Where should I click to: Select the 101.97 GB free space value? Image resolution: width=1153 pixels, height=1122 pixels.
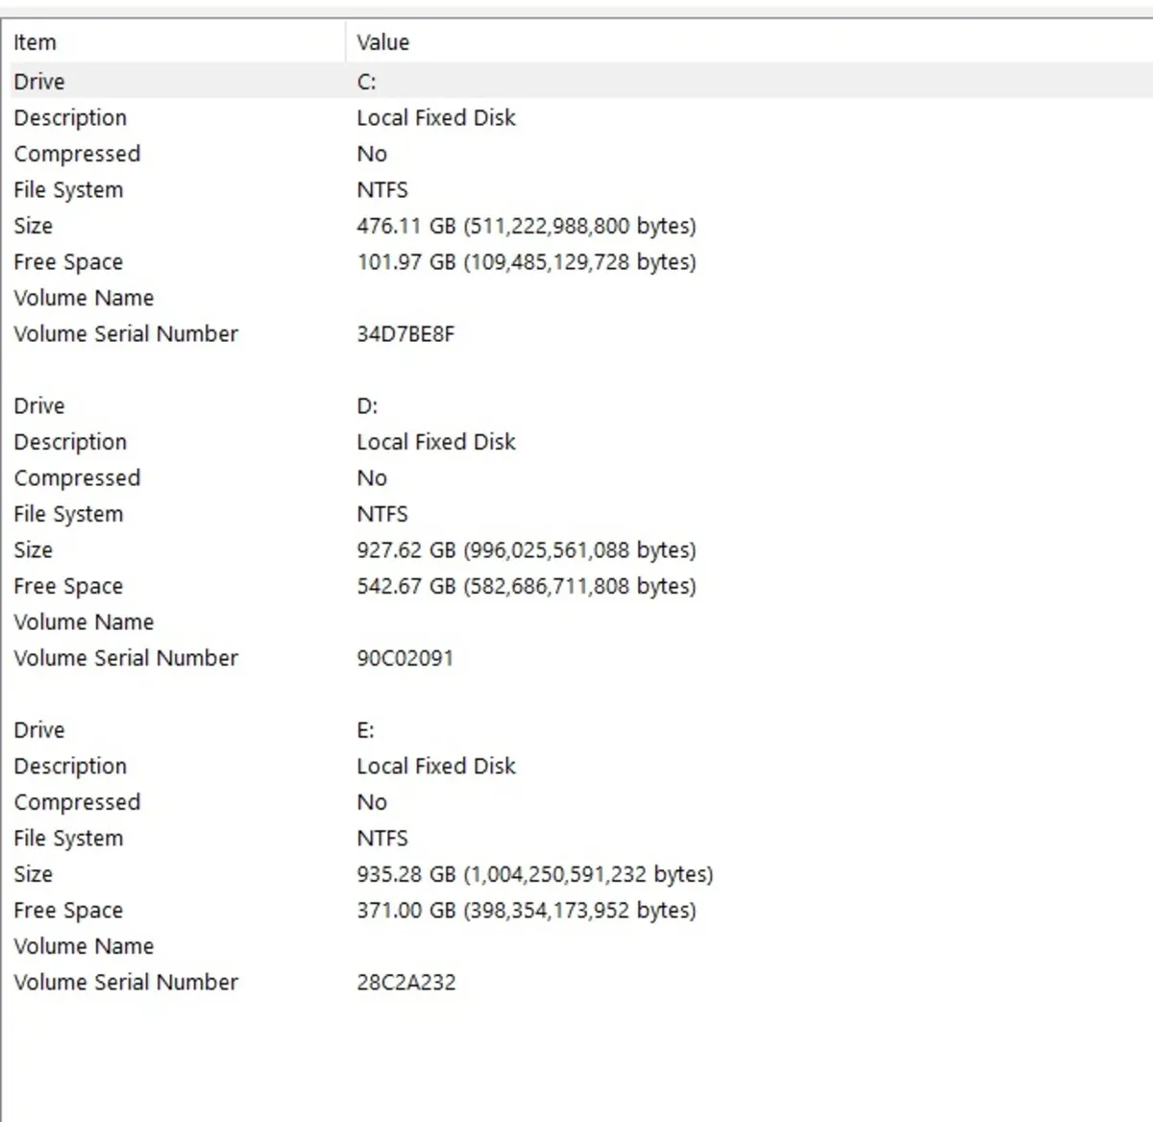tap(527, 262)
